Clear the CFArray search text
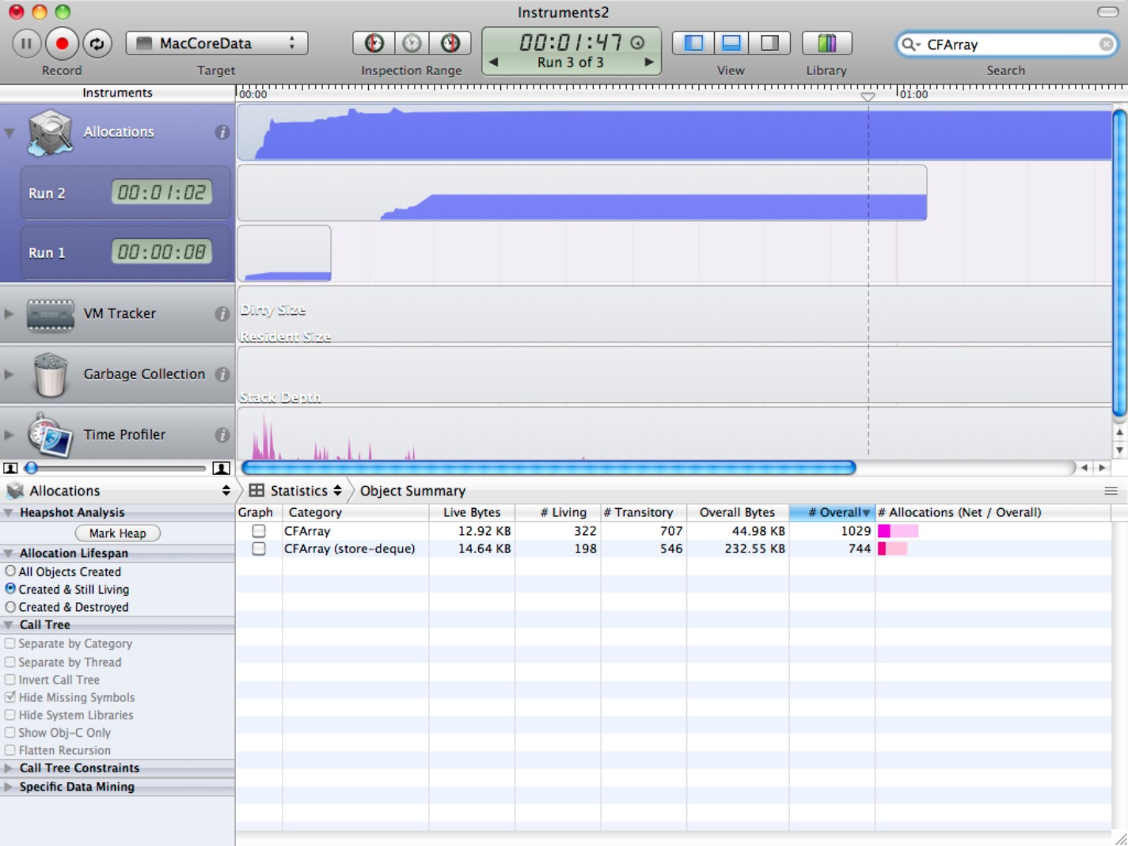1128x846 pixels. point(1106,44)
